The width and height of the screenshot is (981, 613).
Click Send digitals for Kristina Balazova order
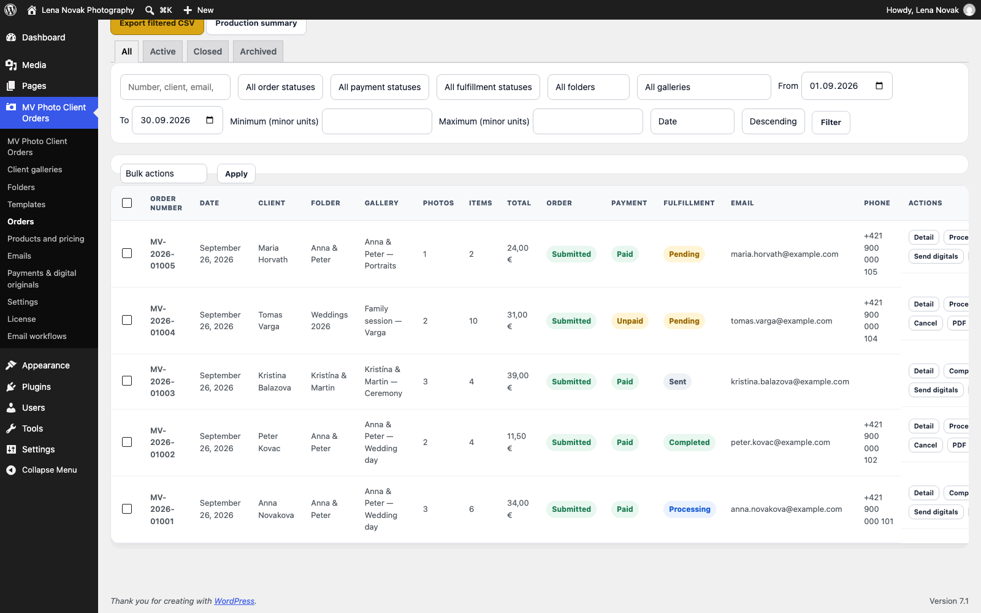[936, 390]
